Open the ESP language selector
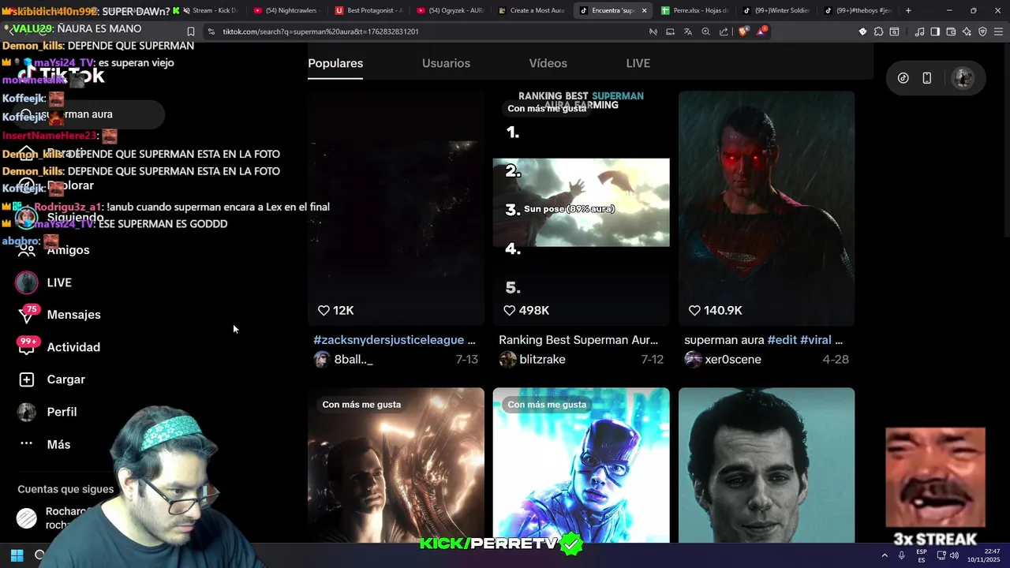The image size is (1010, 568). pos(921,555)
